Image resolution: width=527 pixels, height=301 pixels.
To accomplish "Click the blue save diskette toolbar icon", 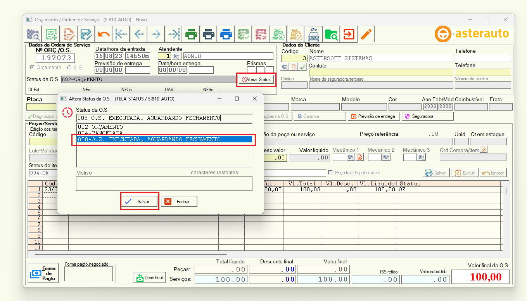I will [86, 35].
